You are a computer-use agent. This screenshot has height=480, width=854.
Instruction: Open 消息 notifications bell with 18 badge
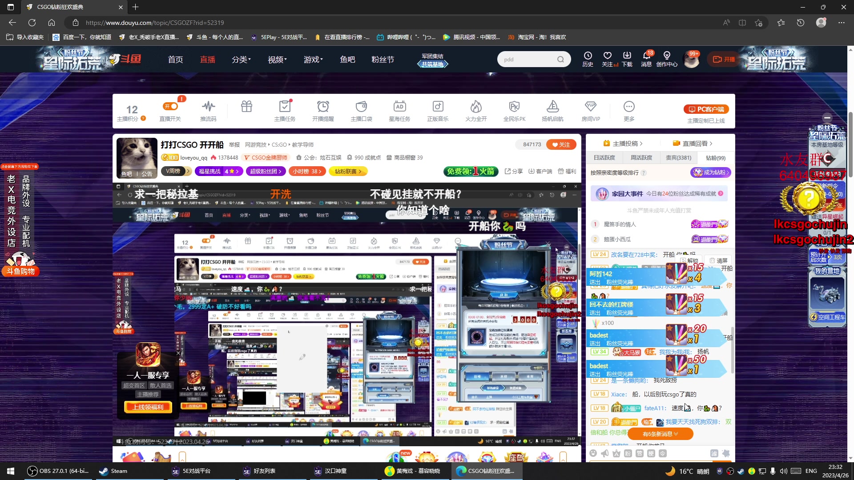tap(647, 59)
